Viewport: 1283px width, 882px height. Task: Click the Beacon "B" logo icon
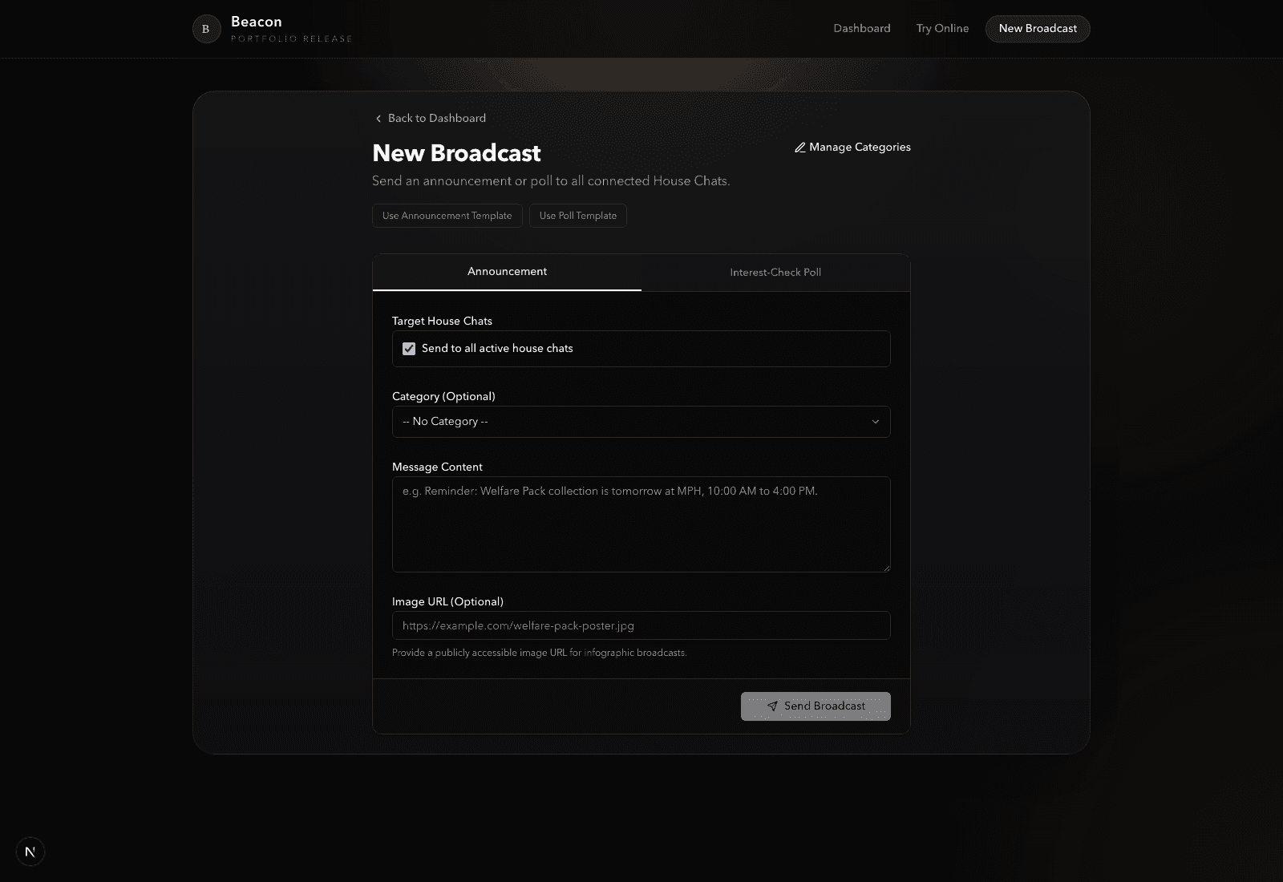click(206, 28)
